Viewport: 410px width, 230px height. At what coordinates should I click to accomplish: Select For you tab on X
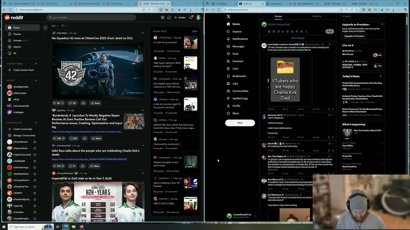point(278,16)
